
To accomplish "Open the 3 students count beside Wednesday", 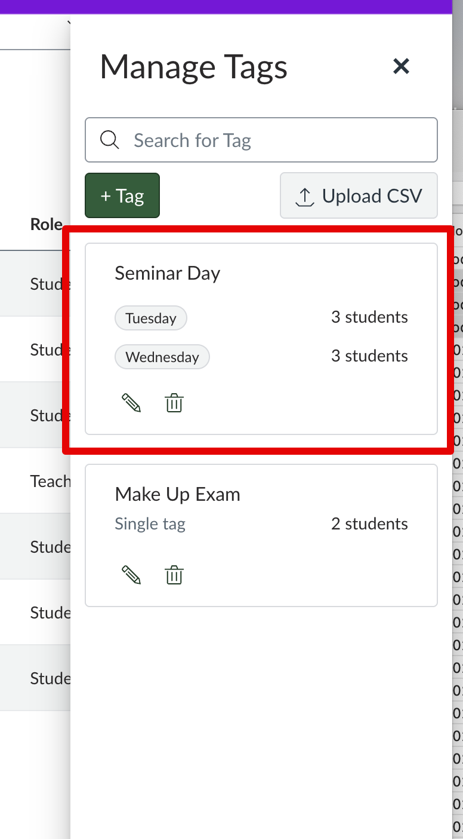I will click(369, 356).
